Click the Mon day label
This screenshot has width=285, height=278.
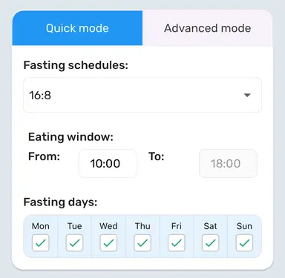41,226
